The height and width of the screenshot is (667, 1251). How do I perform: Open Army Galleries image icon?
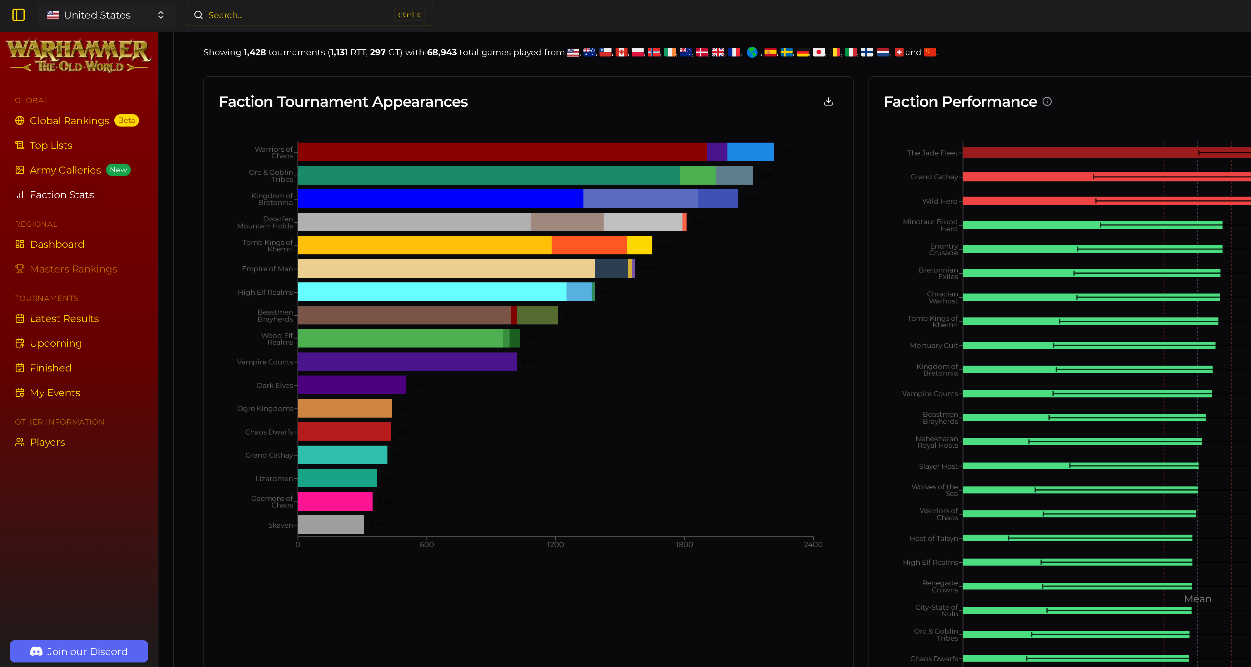click(x=19, y=170)
